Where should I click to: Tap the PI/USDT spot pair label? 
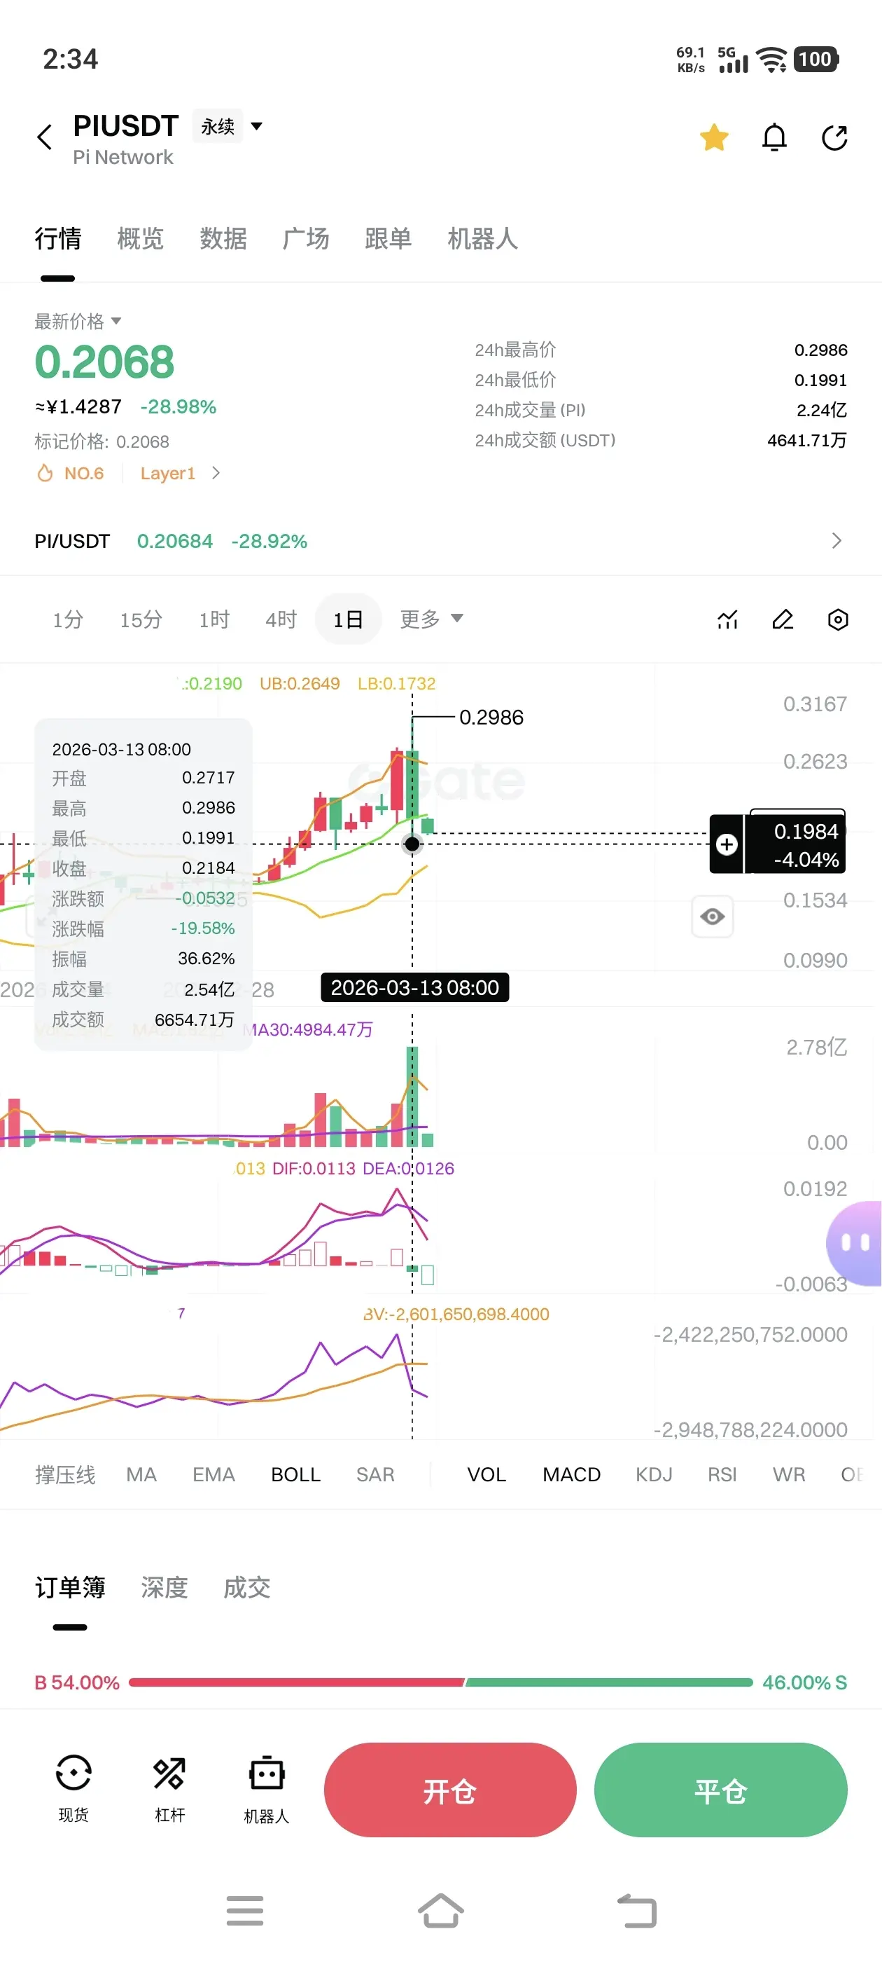coord(72,541)
